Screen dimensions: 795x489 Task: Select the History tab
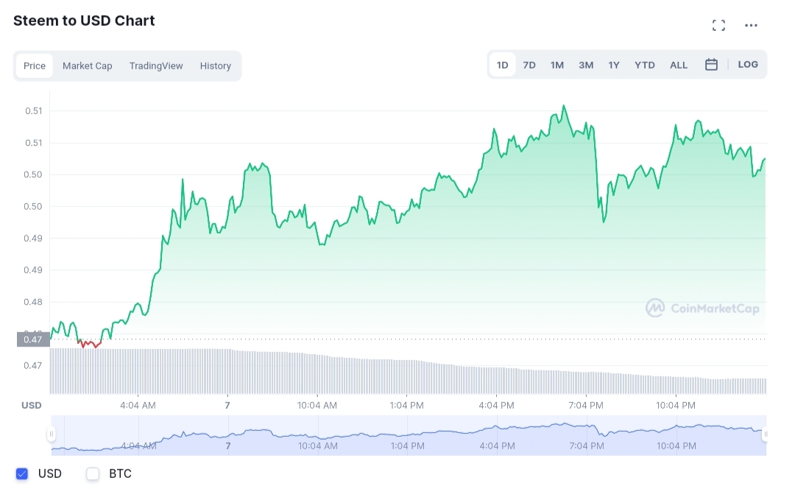[216, 66]
